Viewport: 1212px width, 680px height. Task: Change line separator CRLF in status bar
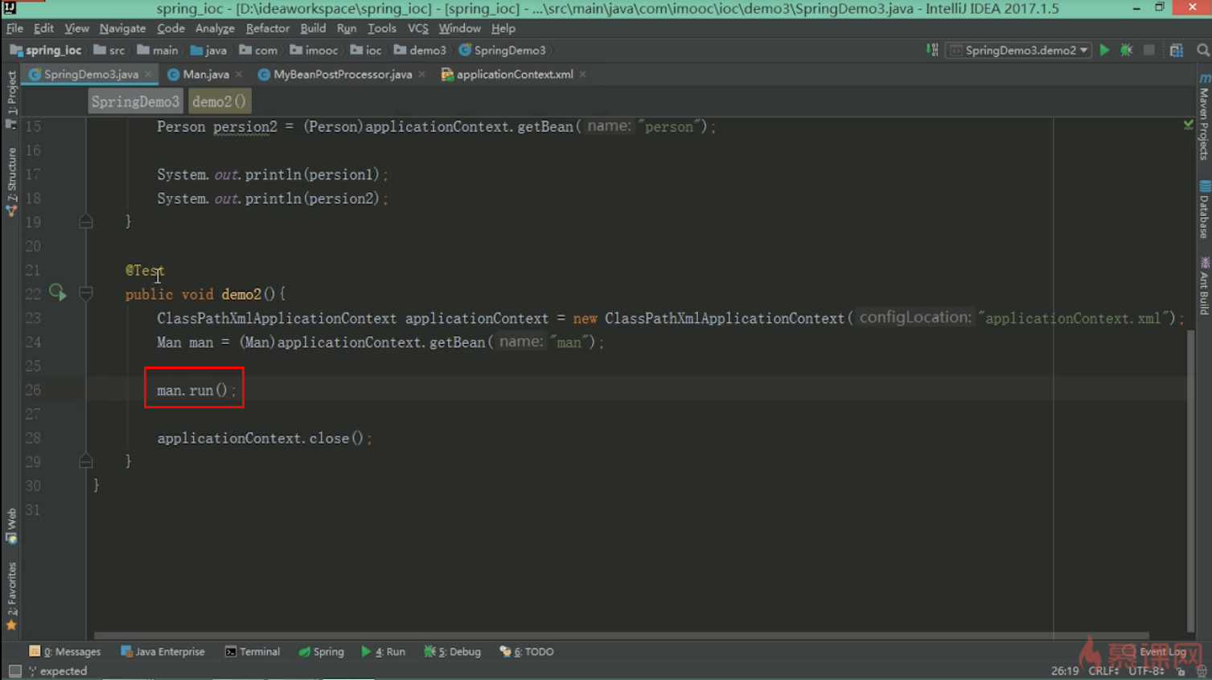coord(1103,670)
